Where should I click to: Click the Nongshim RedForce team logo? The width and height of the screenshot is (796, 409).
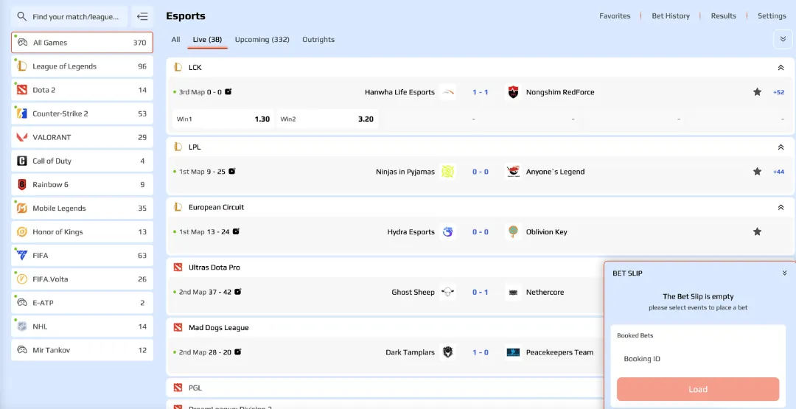[513, 92]
